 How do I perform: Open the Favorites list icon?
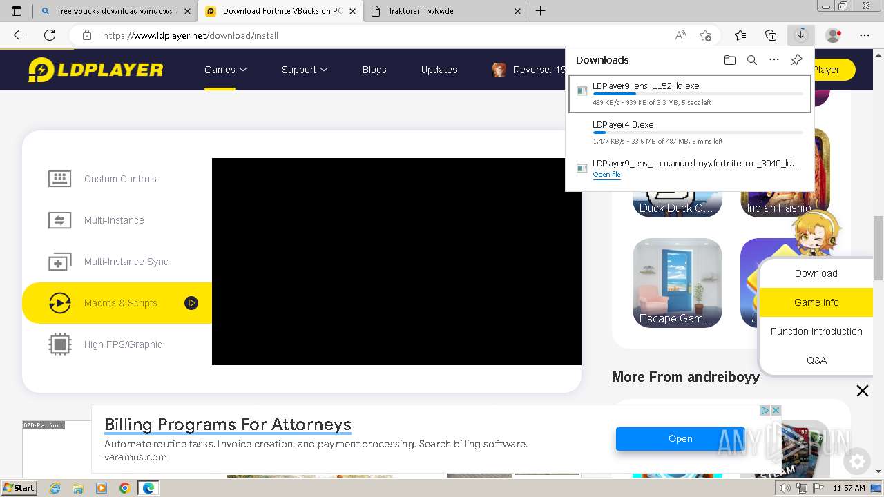(740, 35)
